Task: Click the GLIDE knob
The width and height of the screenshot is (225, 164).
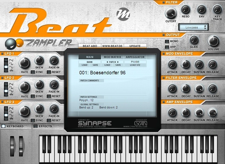Action: pyautogui.click(x=194, y=40)
